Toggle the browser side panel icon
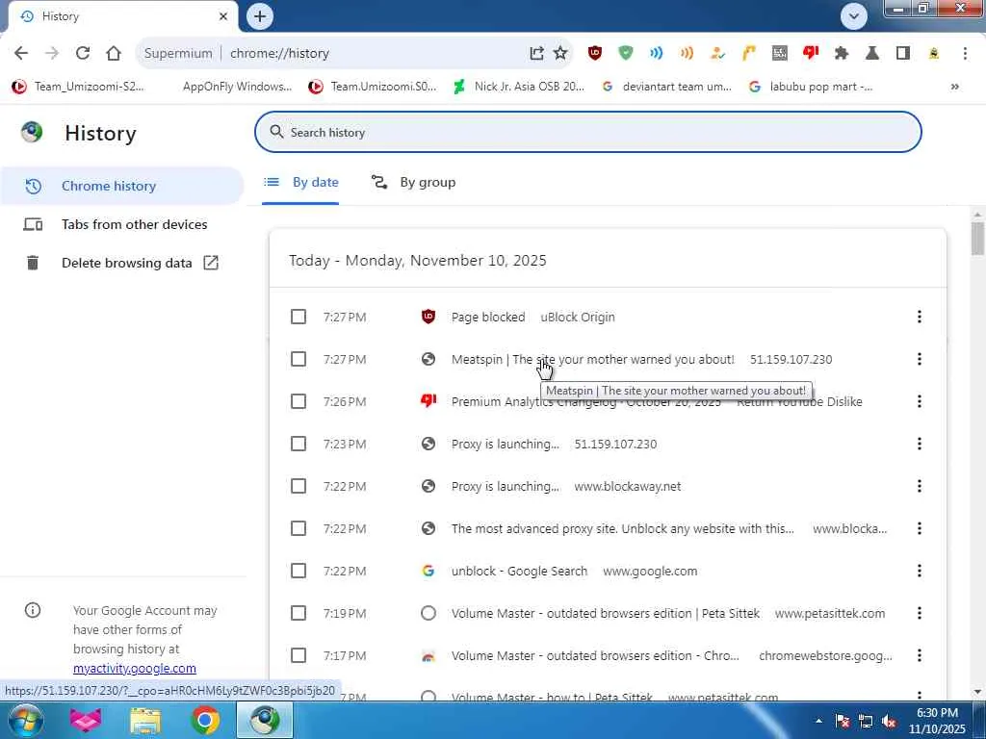This screenshot has width=986, height=739. coord(903,54)
